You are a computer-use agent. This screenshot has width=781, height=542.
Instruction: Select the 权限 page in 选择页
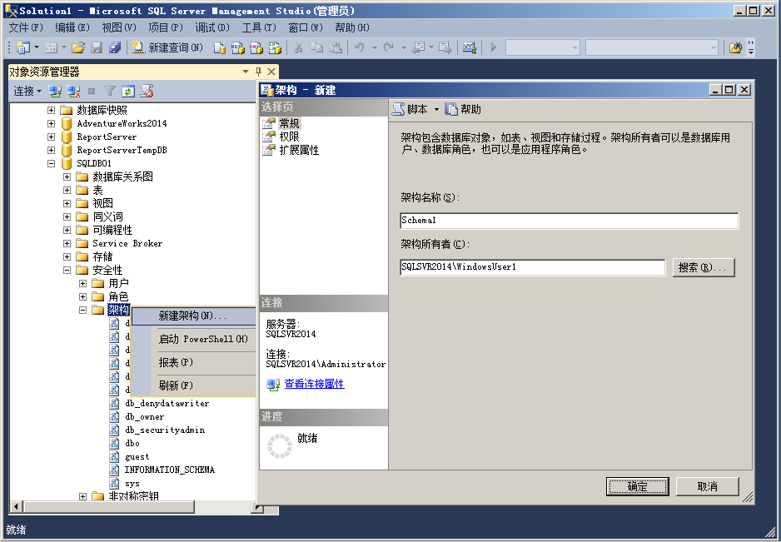(x=290, y=137)
